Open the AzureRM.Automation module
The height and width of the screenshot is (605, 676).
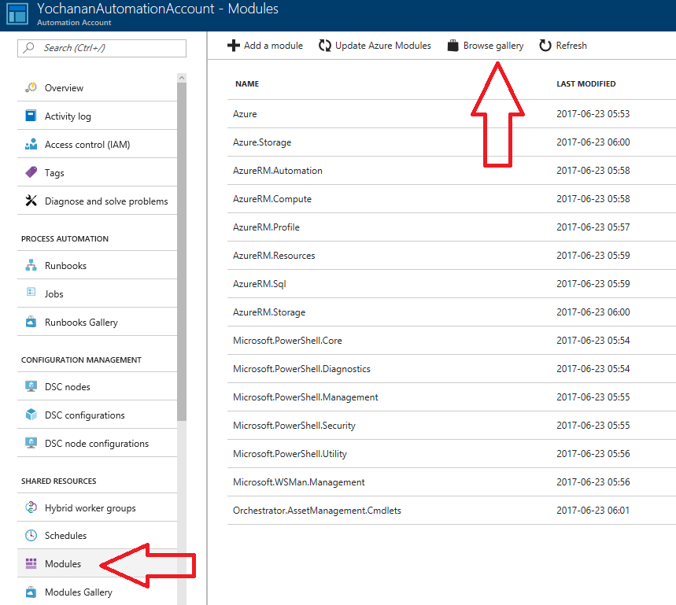pyautogui.click(x=452, y=171)
